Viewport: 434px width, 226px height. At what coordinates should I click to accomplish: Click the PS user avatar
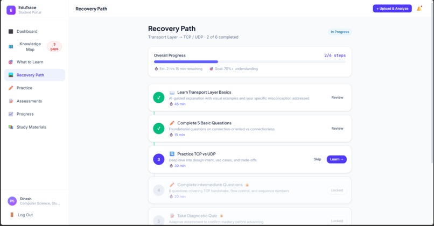pos(12,201)
